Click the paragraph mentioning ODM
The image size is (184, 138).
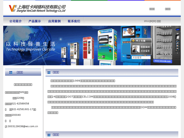tap(112, 110)
